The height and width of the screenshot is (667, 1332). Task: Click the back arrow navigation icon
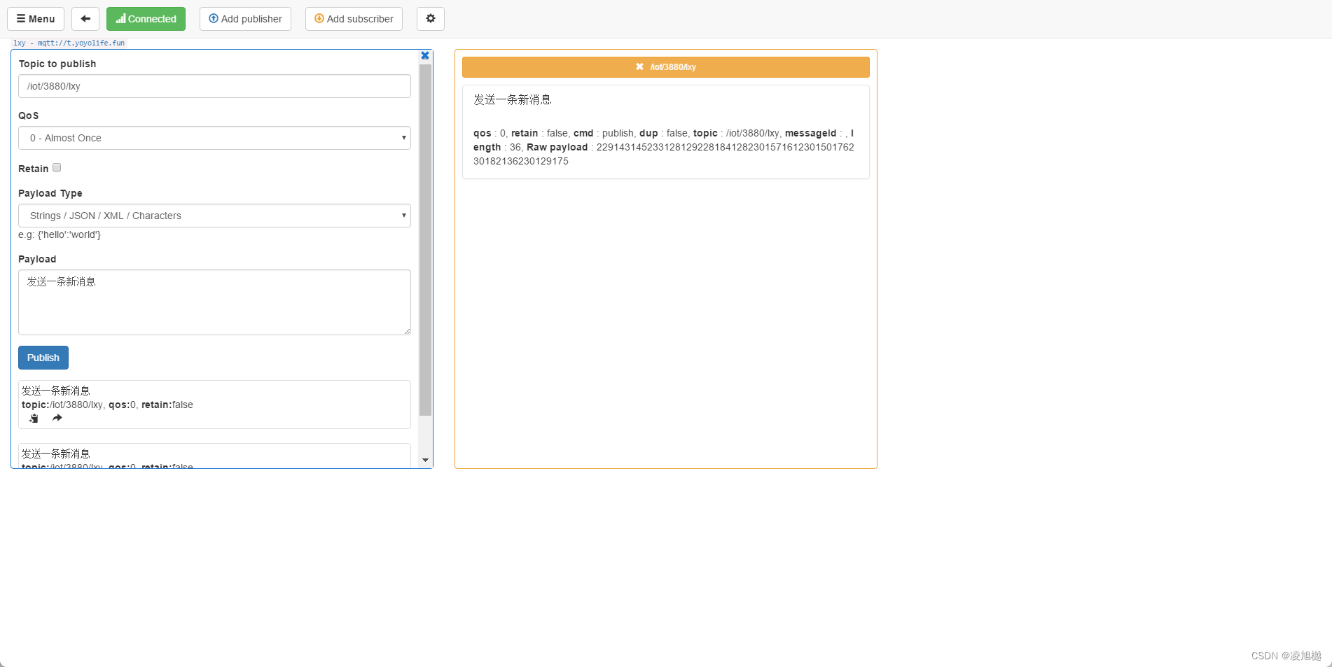pyautogui.click(x=85, y=18)
